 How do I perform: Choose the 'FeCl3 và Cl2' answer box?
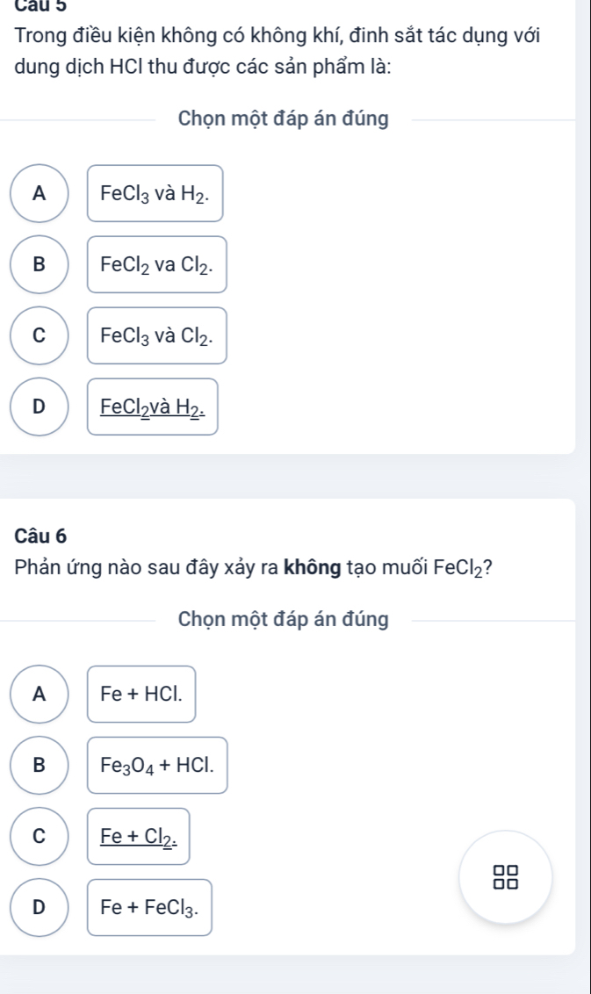pos(157,335)
